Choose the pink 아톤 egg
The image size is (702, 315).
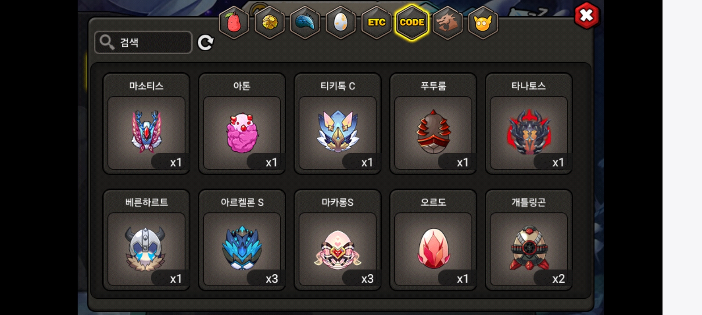[242, 124]
